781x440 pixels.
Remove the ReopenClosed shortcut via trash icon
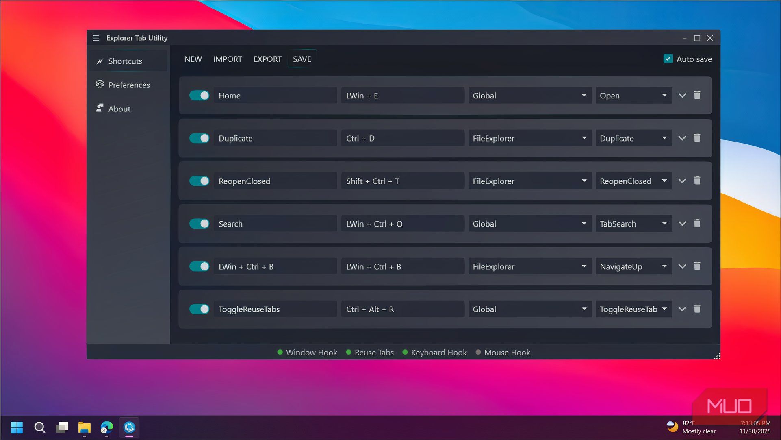(x=697, y=181)
